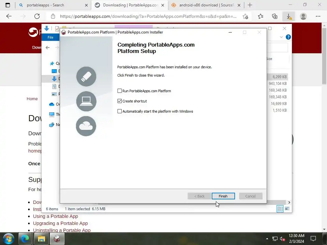Open the File tab in File Explorer
This screenshot has height=245, width=327.
pos(50,37)
